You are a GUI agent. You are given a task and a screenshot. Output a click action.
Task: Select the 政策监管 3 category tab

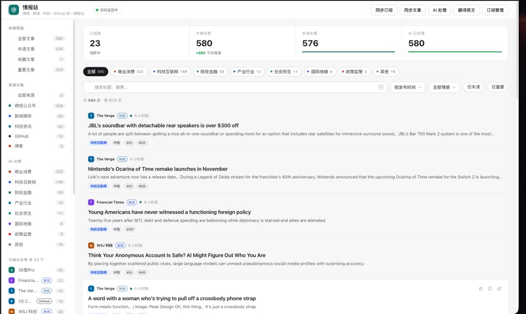[x=355, y=72]
